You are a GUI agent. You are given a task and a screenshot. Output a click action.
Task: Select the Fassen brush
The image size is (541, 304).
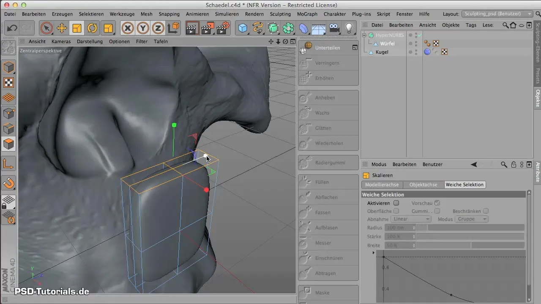[328, 213]
